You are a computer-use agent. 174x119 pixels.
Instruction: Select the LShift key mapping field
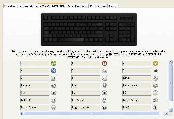point(35,100)
